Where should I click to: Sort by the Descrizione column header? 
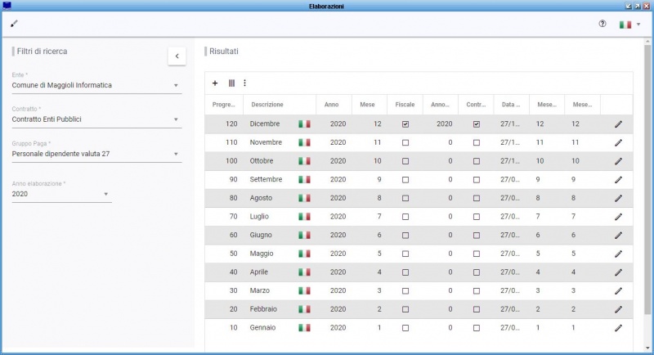pos(267,105)
